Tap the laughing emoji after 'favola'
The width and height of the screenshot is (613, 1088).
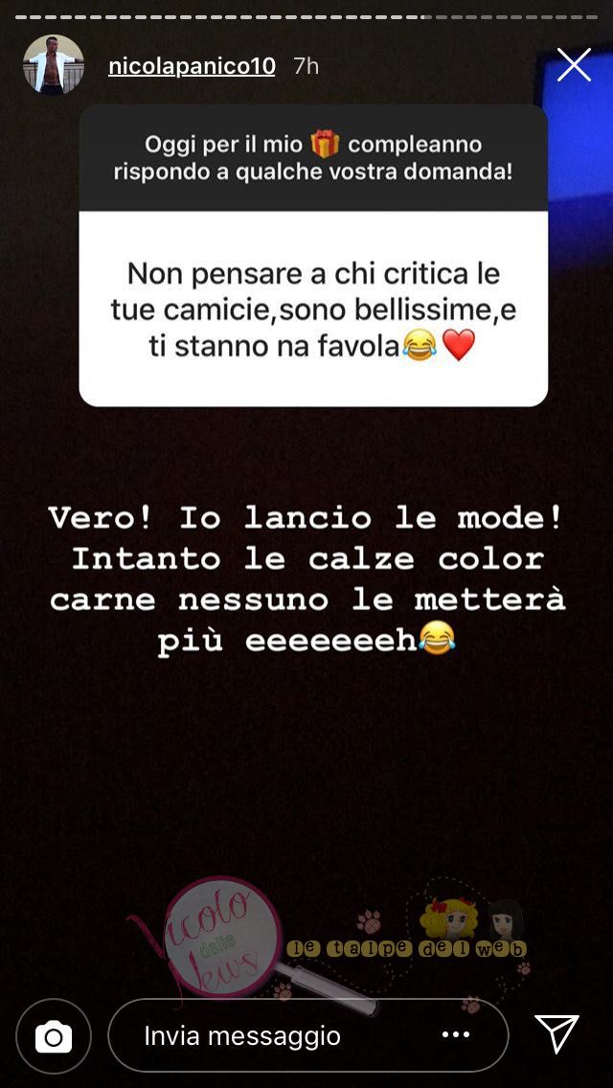tap(420, 345)
